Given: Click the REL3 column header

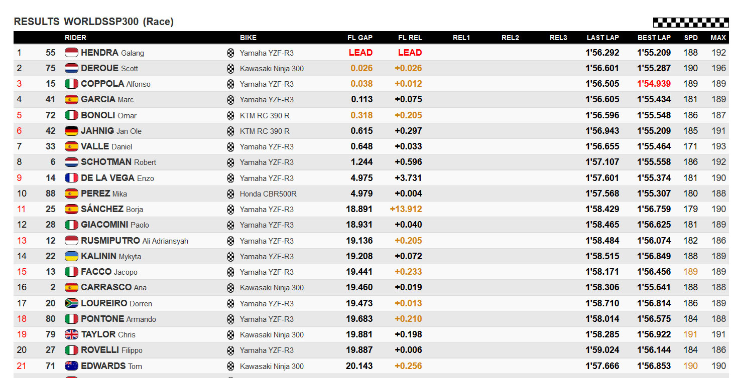Looking at the screenshot, I should [558, 38].
